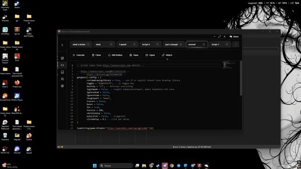Close the "steal a brainr" tab
The image size is (301, 169).
click(88, 45)
